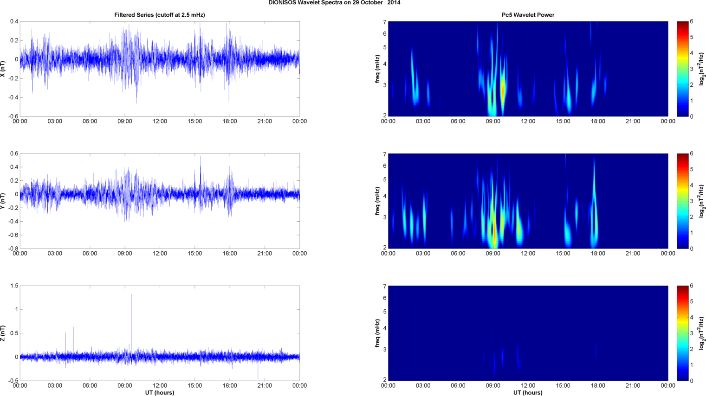Click the "freq (mHz)" label of the X wavelet plot
706x396 pixels.
pyautogui.click(x=377, y=69)
